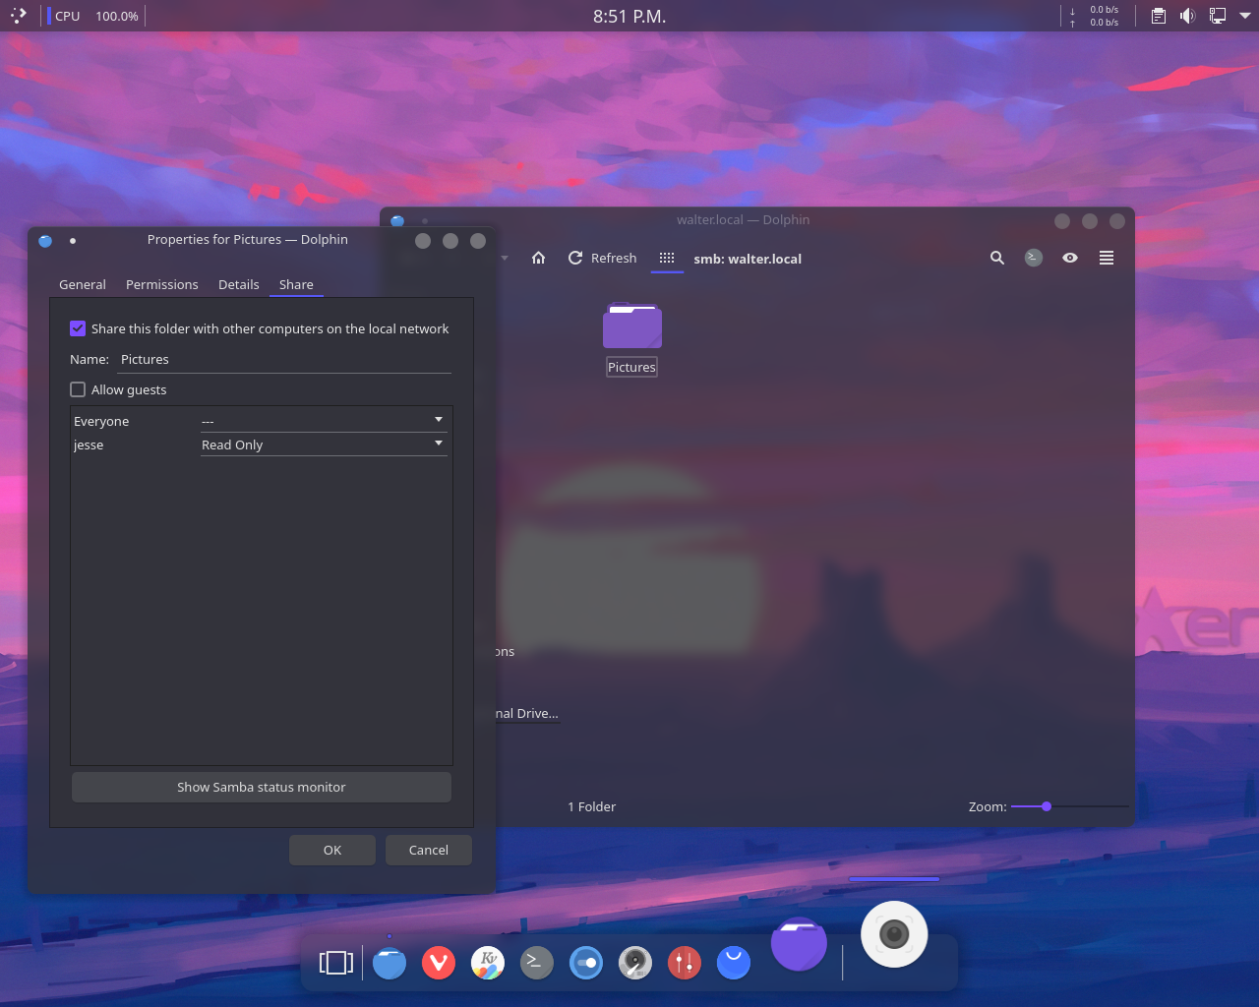
Task: Open the red audio mixer dock icon
Action: click(685, 963)
